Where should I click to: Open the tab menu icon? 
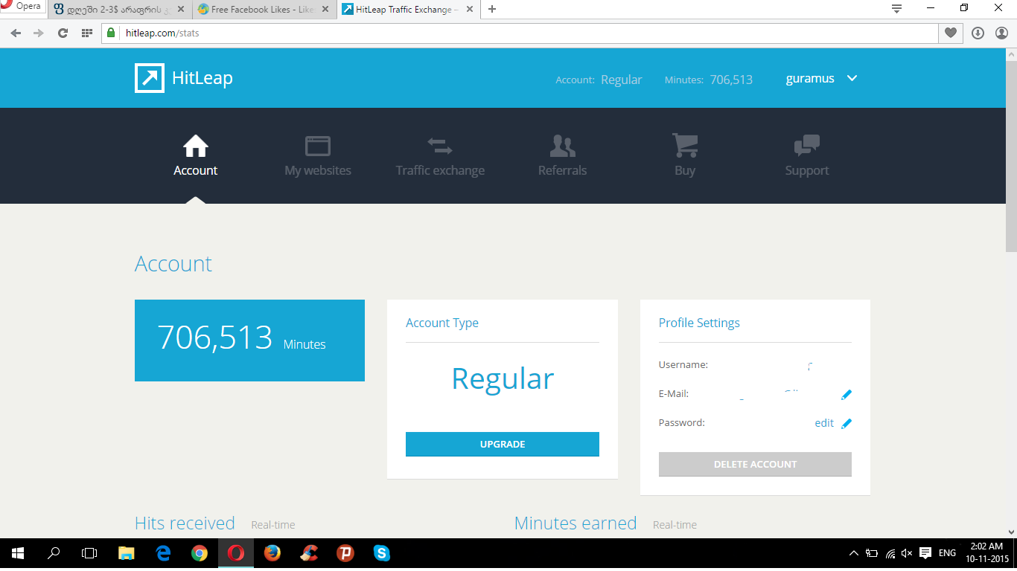[x=896, y=9]
